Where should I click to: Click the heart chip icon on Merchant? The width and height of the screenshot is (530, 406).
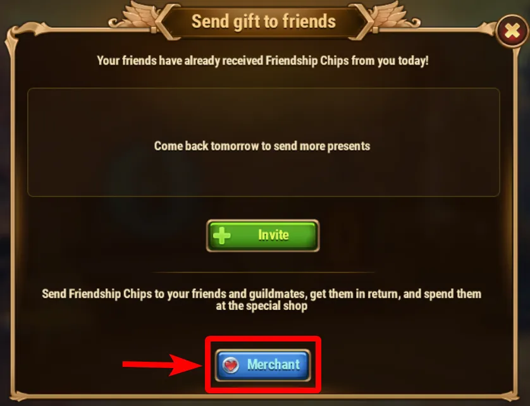(231, 365)
